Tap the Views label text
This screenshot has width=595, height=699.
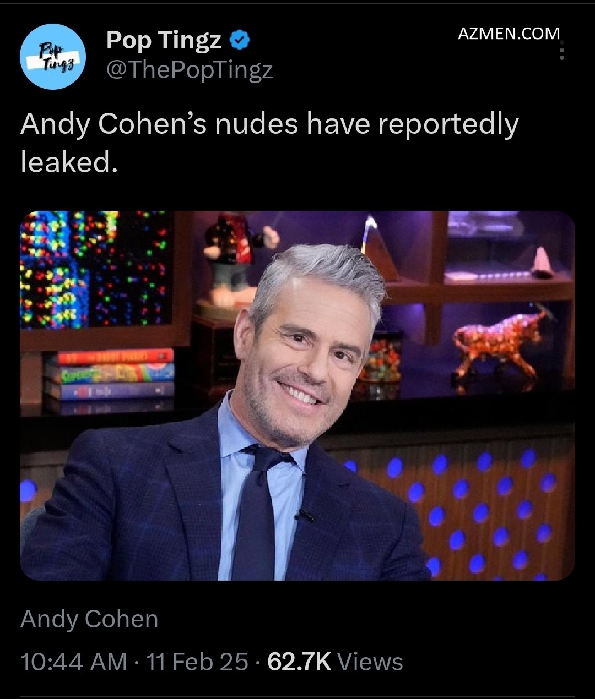(370, 661)
